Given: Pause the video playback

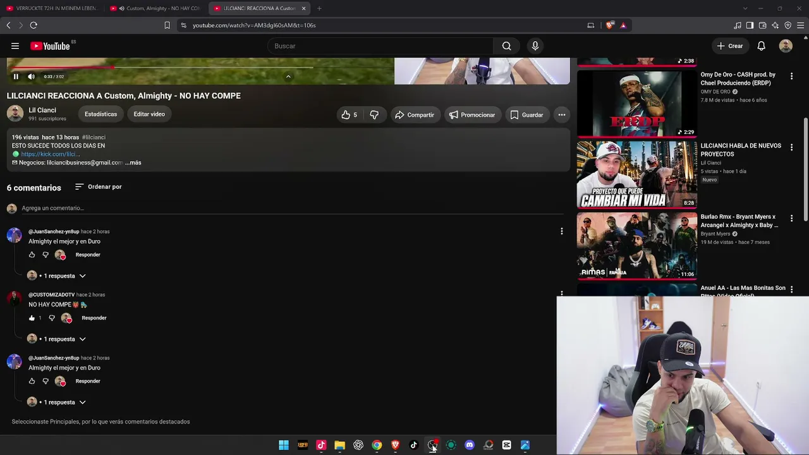Looking at the screenshot, I should click(x=16, y=76).
